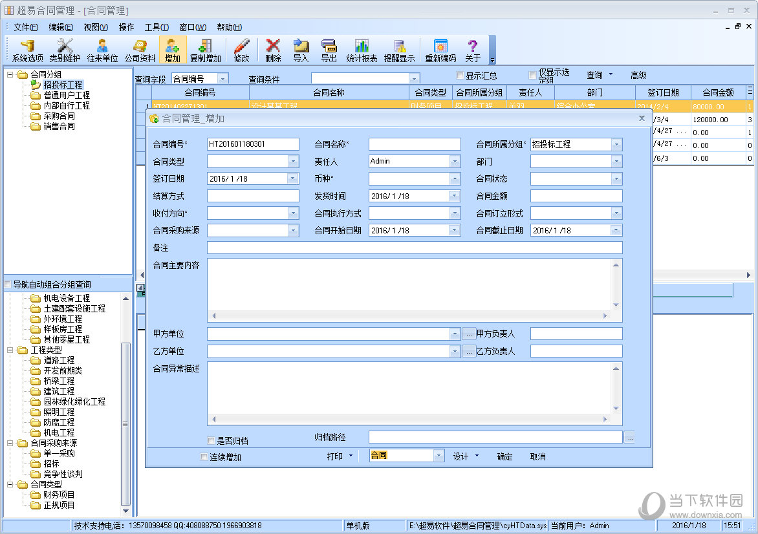The height and width of the screenshot is (534, 758).
Task: Select 采购合同 folder in tree
Action: coord(59,116)
